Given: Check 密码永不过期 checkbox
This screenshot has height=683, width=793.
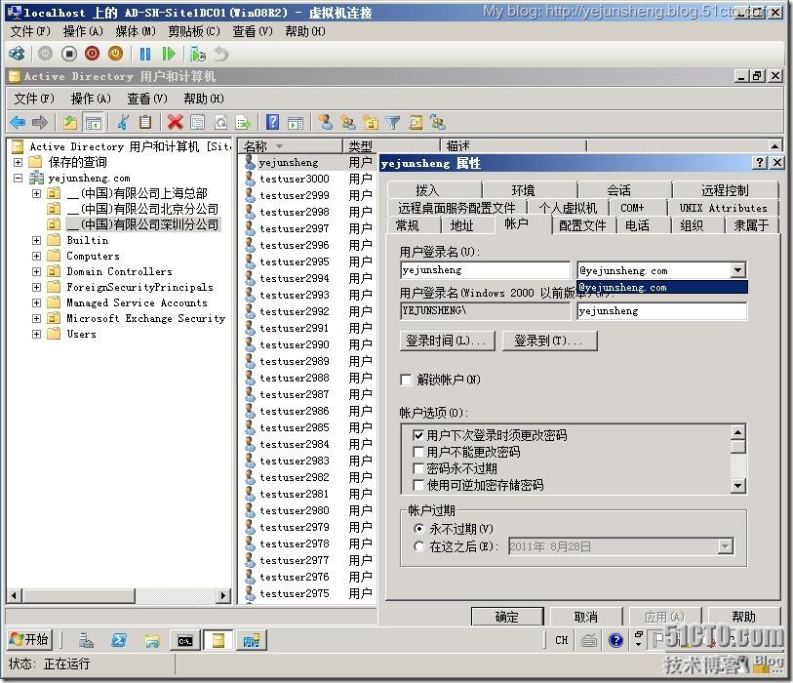Looking at the screenshot, I should pos(418,468).
